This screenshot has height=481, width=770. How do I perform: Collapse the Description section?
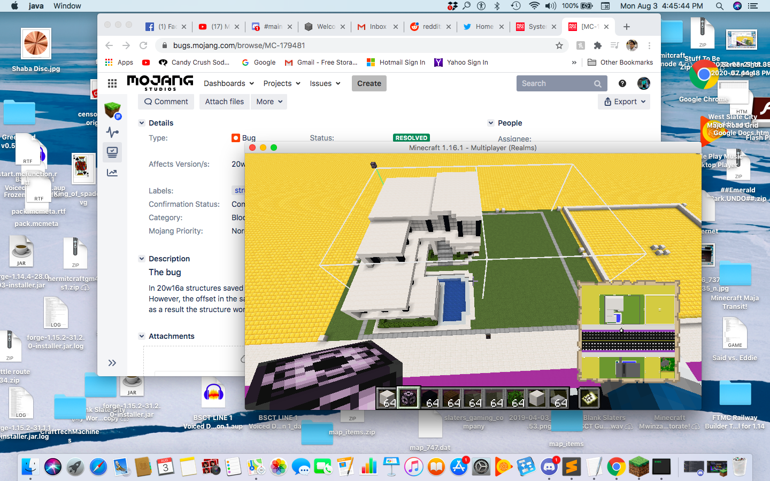pyautogui.click(x=142, y=259)
